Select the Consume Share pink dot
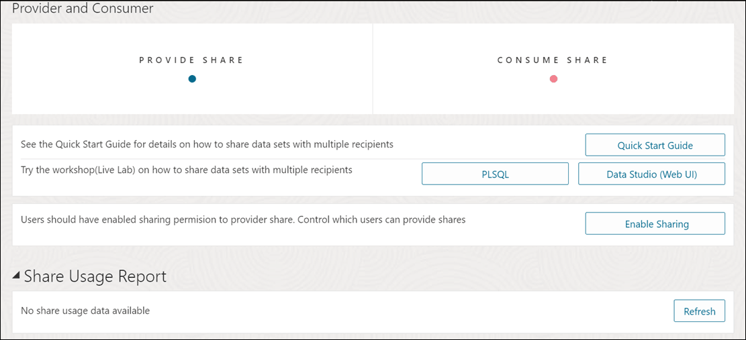 (553, 79)
